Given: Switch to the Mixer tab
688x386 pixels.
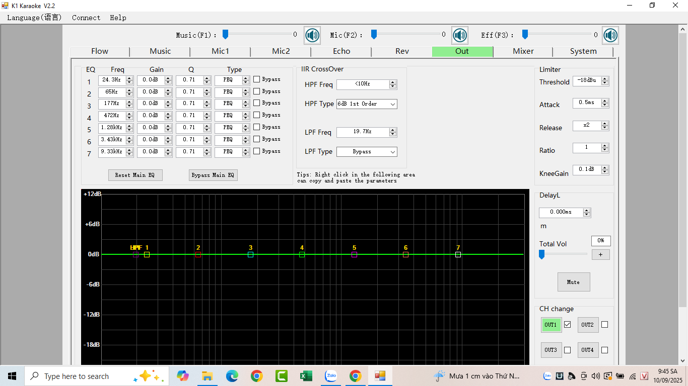Looking at the screenshot, I should pyautogui.click(x=523, y=51).
